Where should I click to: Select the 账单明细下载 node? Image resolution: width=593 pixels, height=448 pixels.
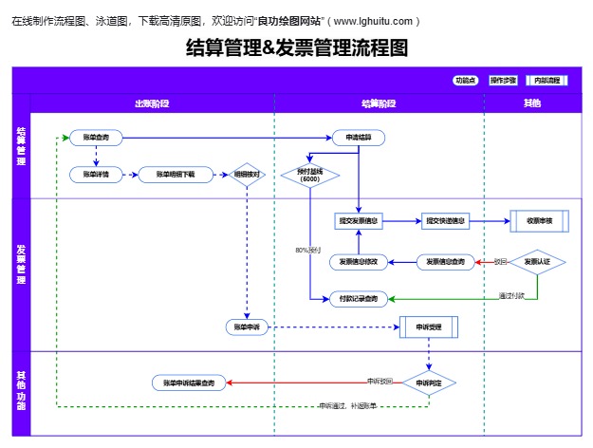176,175
